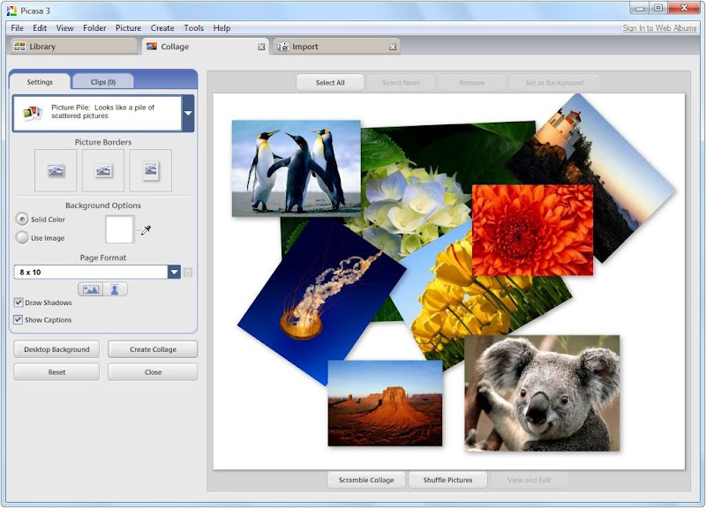Close the Collage tab with its X icon
The width and height of the screenshot is (706, 508).
tap(261, 47)
